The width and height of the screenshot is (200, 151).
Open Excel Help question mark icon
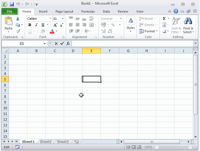click(x=176, y=11)
